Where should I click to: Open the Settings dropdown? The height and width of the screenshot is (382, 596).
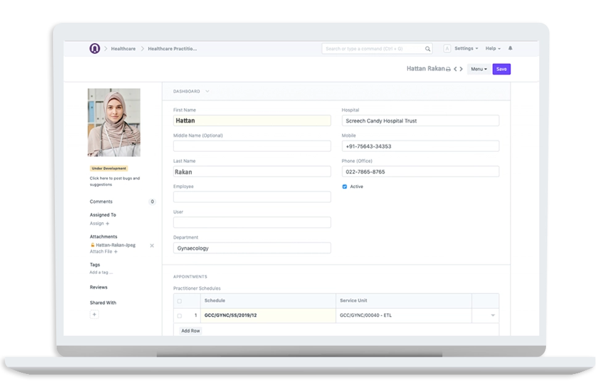466,49
